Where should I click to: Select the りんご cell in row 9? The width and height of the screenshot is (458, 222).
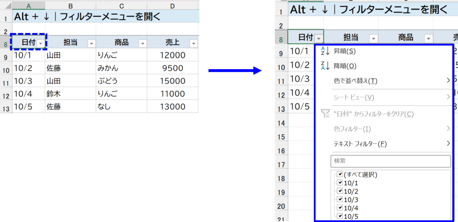tap(122, 55)
